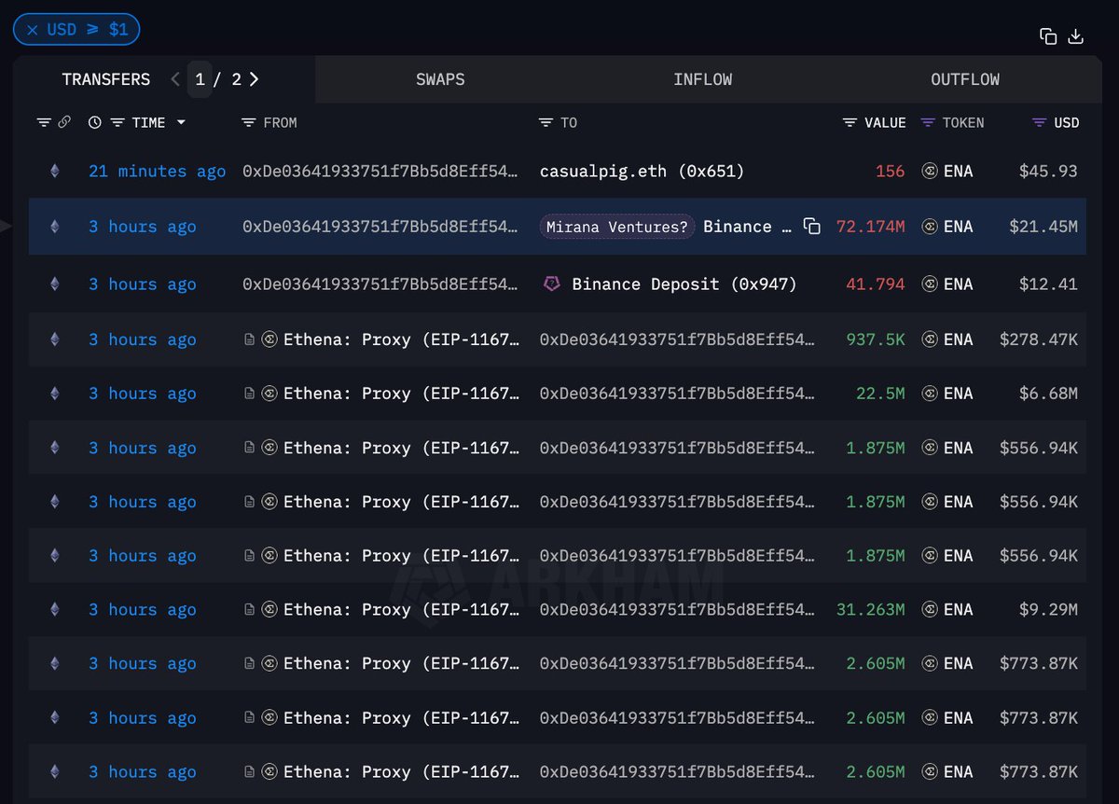Open the FROM column filter

click(248, 122)
